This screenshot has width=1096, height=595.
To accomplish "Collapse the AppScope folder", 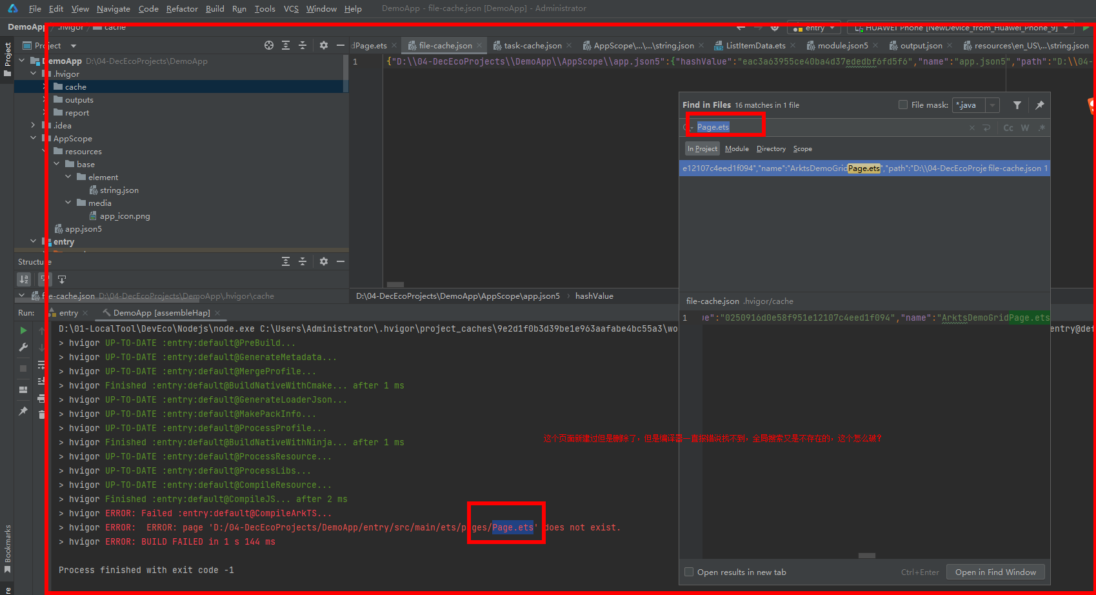I will 33,138.
